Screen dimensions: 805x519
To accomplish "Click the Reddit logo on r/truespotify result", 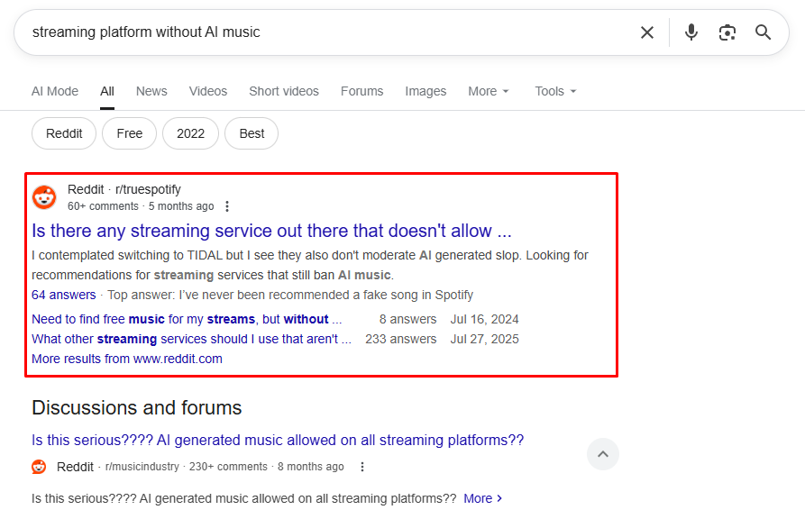I will pos(44,197).
